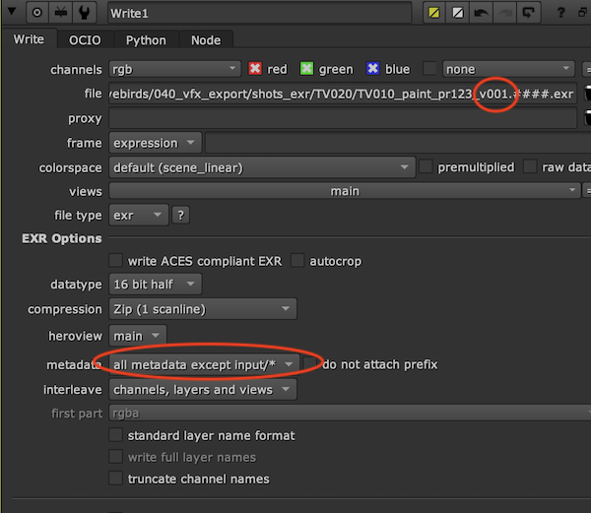Open the Python tab
Screen dimensions: 591x513
[x=146, y=39]
